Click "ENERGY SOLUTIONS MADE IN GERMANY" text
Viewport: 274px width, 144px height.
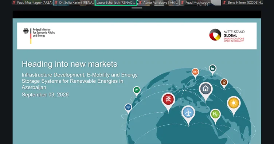click(x=234, y=40)
